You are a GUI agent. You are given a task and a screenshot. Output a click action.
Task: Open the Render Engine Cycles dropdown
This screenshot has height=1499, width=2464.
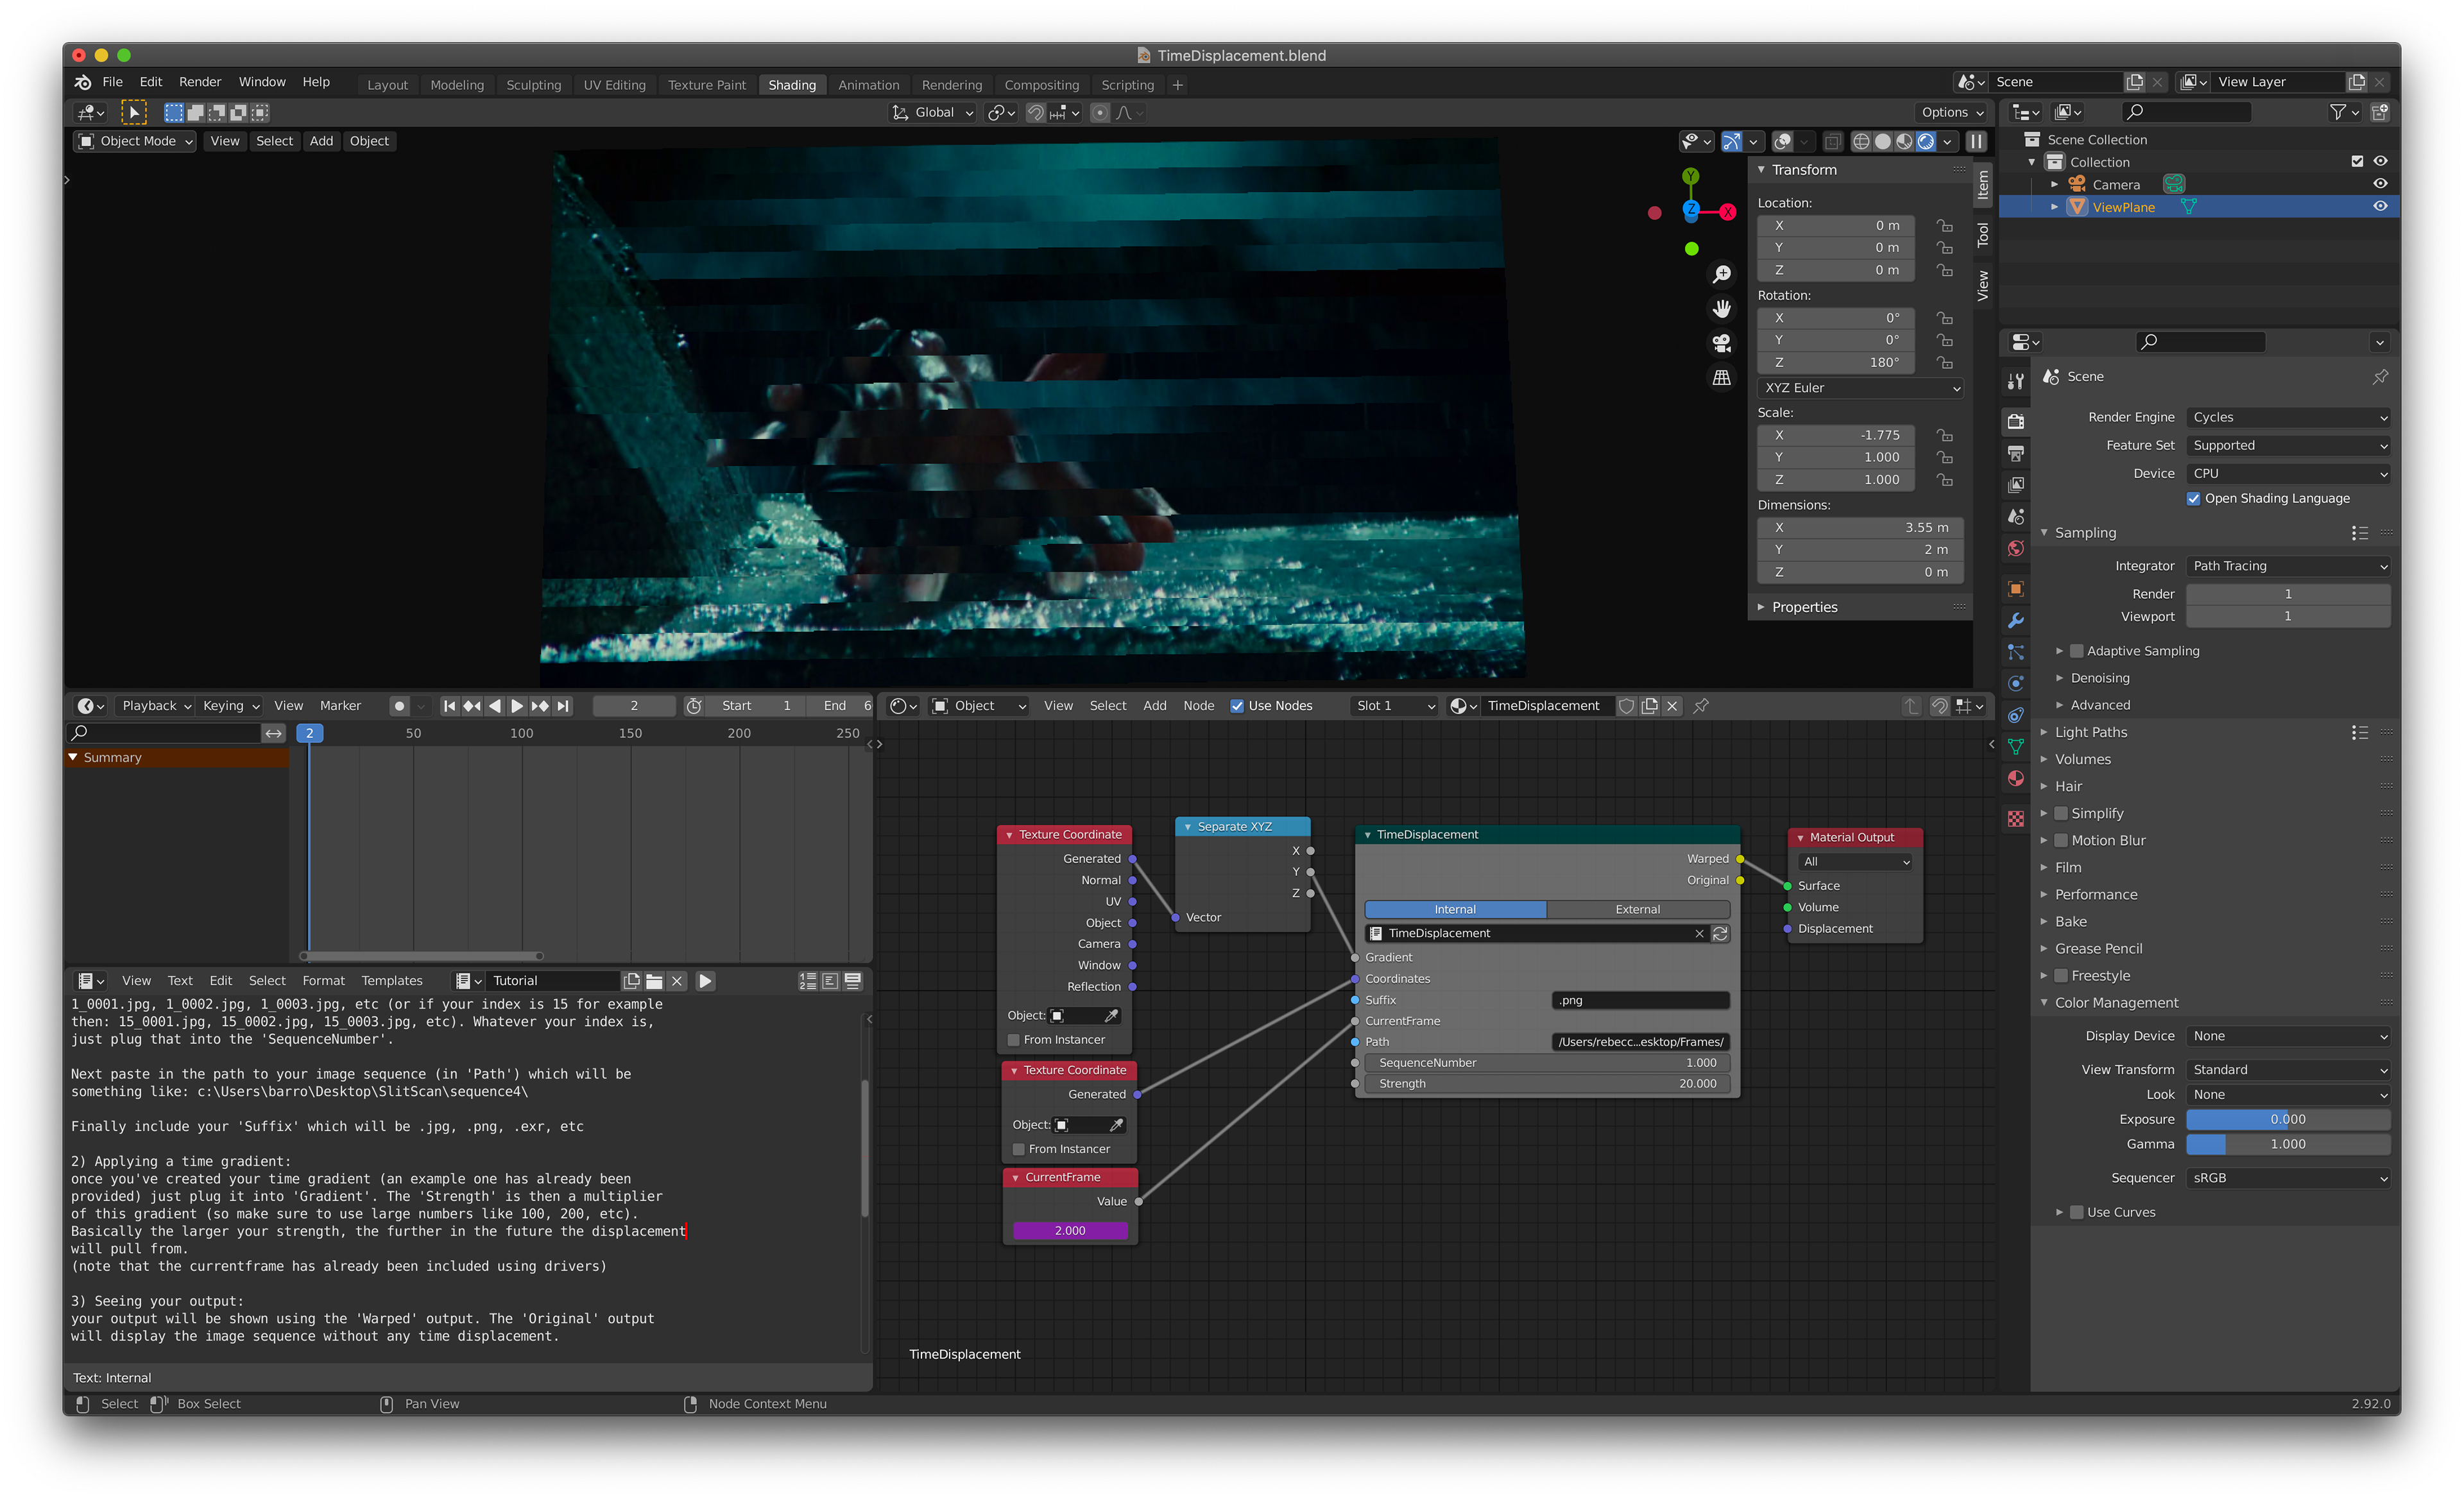[x=2288, y=417]
